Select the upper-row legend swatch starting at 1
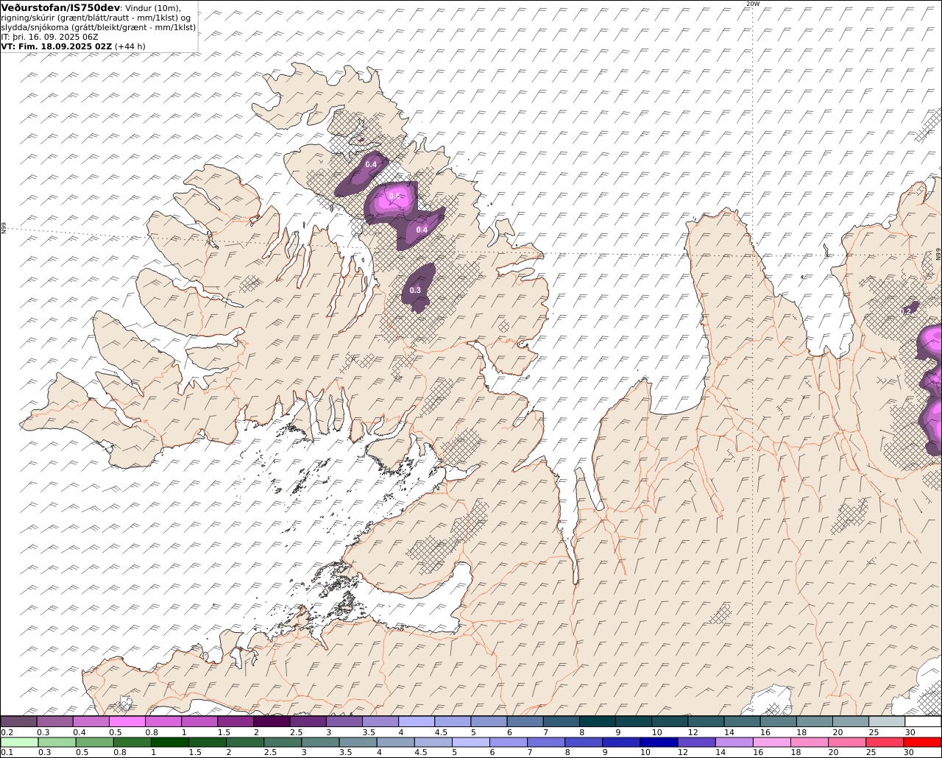 pyautogui.click(x=199, y=721)
